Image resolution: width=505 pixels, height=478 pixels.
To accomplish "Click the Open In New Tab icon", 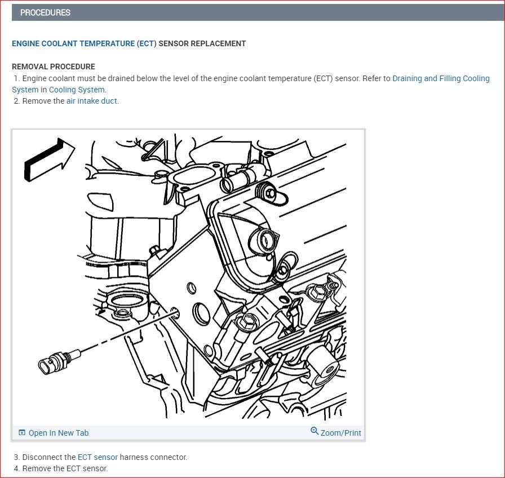I will coord(21,432).
